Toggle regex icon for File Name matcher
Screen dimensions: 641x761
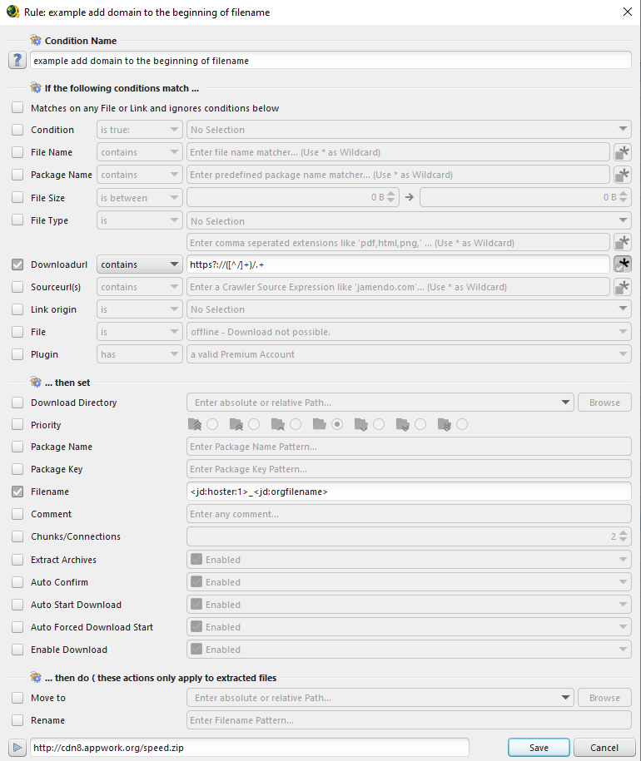(623, 152)
